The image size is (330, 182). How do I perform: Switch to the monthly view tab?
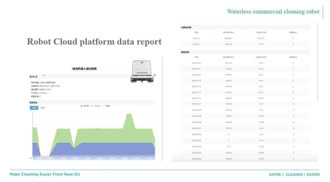tap(42, 108)
